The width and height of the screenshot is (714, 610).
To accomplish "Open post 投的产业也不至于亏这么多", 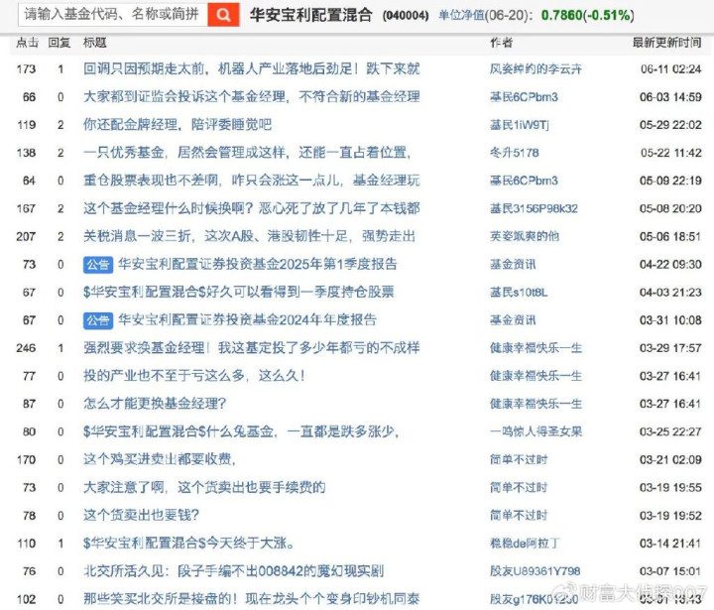I will pyautogui.click(x=194, y=375).
